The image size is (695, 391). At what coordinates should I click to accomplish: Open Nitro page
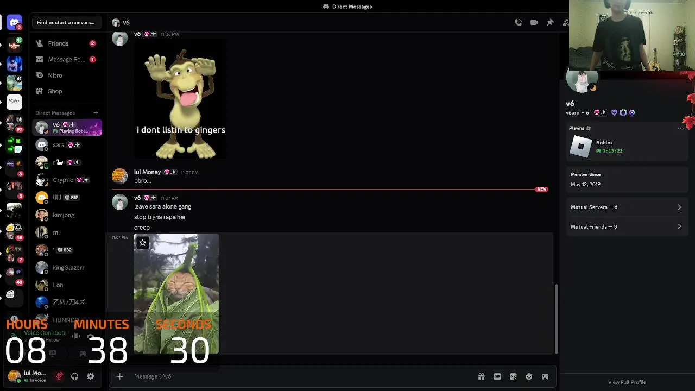point(67,75)
